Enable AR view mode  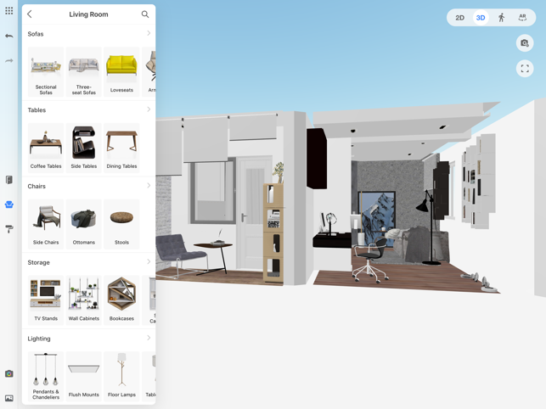(522, 18)
